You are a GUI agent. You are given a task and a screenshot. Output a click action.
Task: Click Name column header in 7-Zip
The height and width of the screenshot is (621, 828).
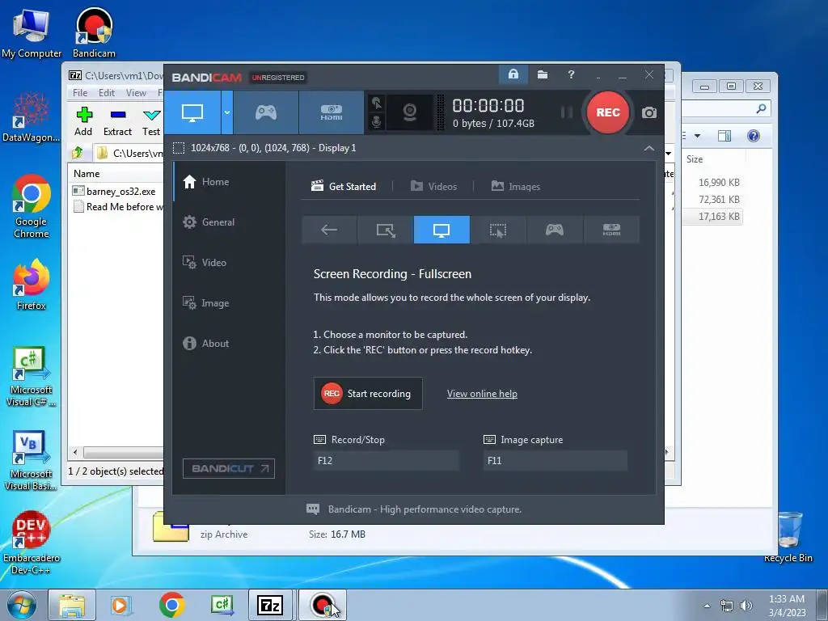(87, 174)
